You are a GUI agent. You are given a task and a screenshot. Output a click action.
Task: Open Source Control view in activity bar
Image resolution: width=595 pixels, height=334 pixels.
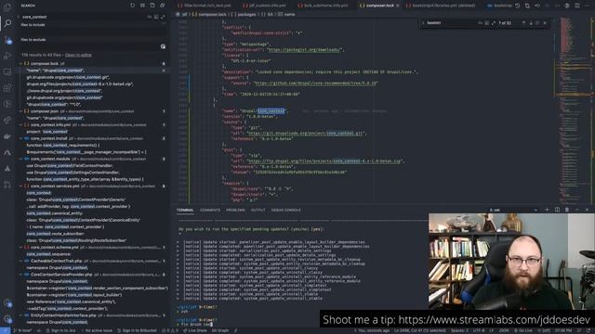click(7, 40)
